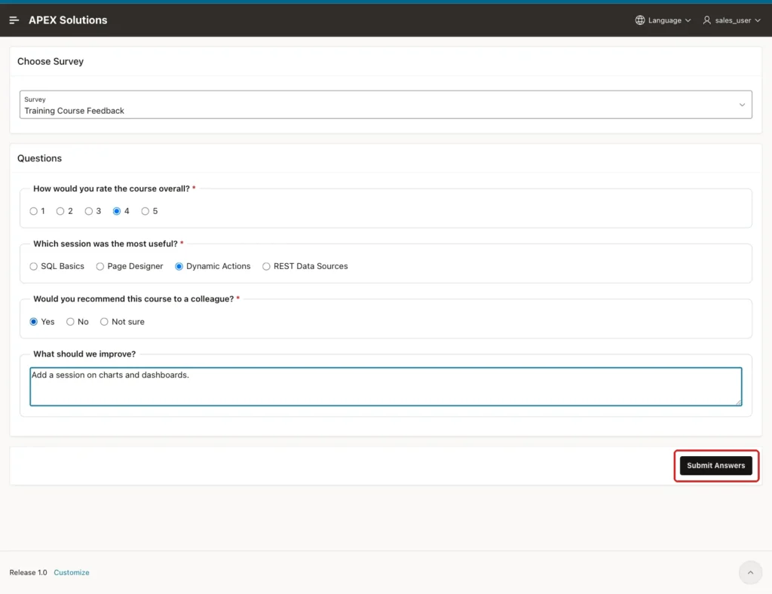Select rating 3 for course overall
Screen dimensions: 772x594
(89, 211)
